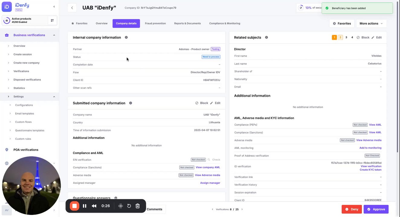Click the Create KYC token link

pyautogui.click(x=370, y=170)
